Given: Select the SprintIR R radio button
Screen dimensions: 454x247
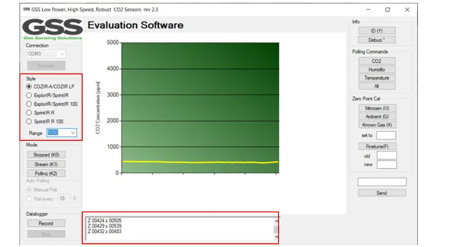Looking at the screenshot, I should pos(29,113).
